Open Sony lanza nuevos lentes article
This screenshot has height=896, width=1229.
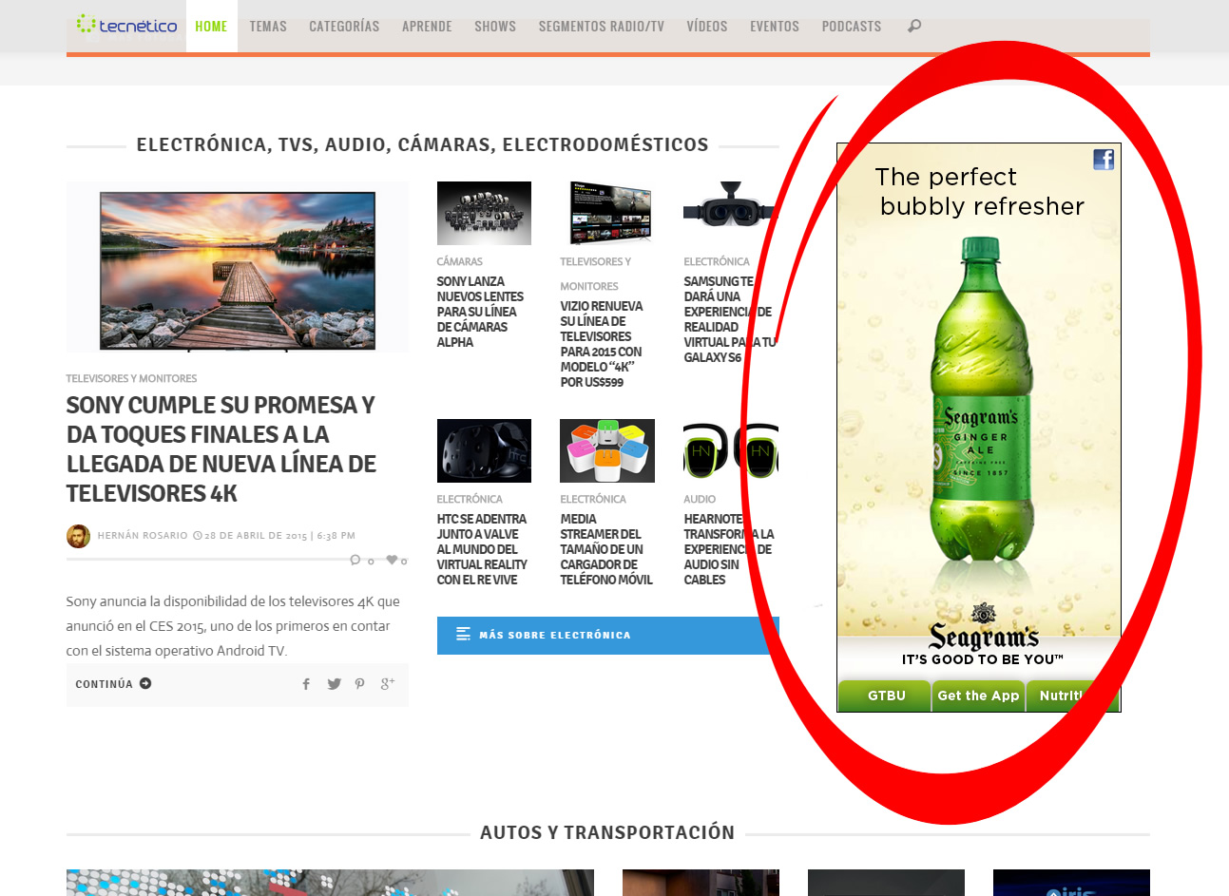click(480, 312)
